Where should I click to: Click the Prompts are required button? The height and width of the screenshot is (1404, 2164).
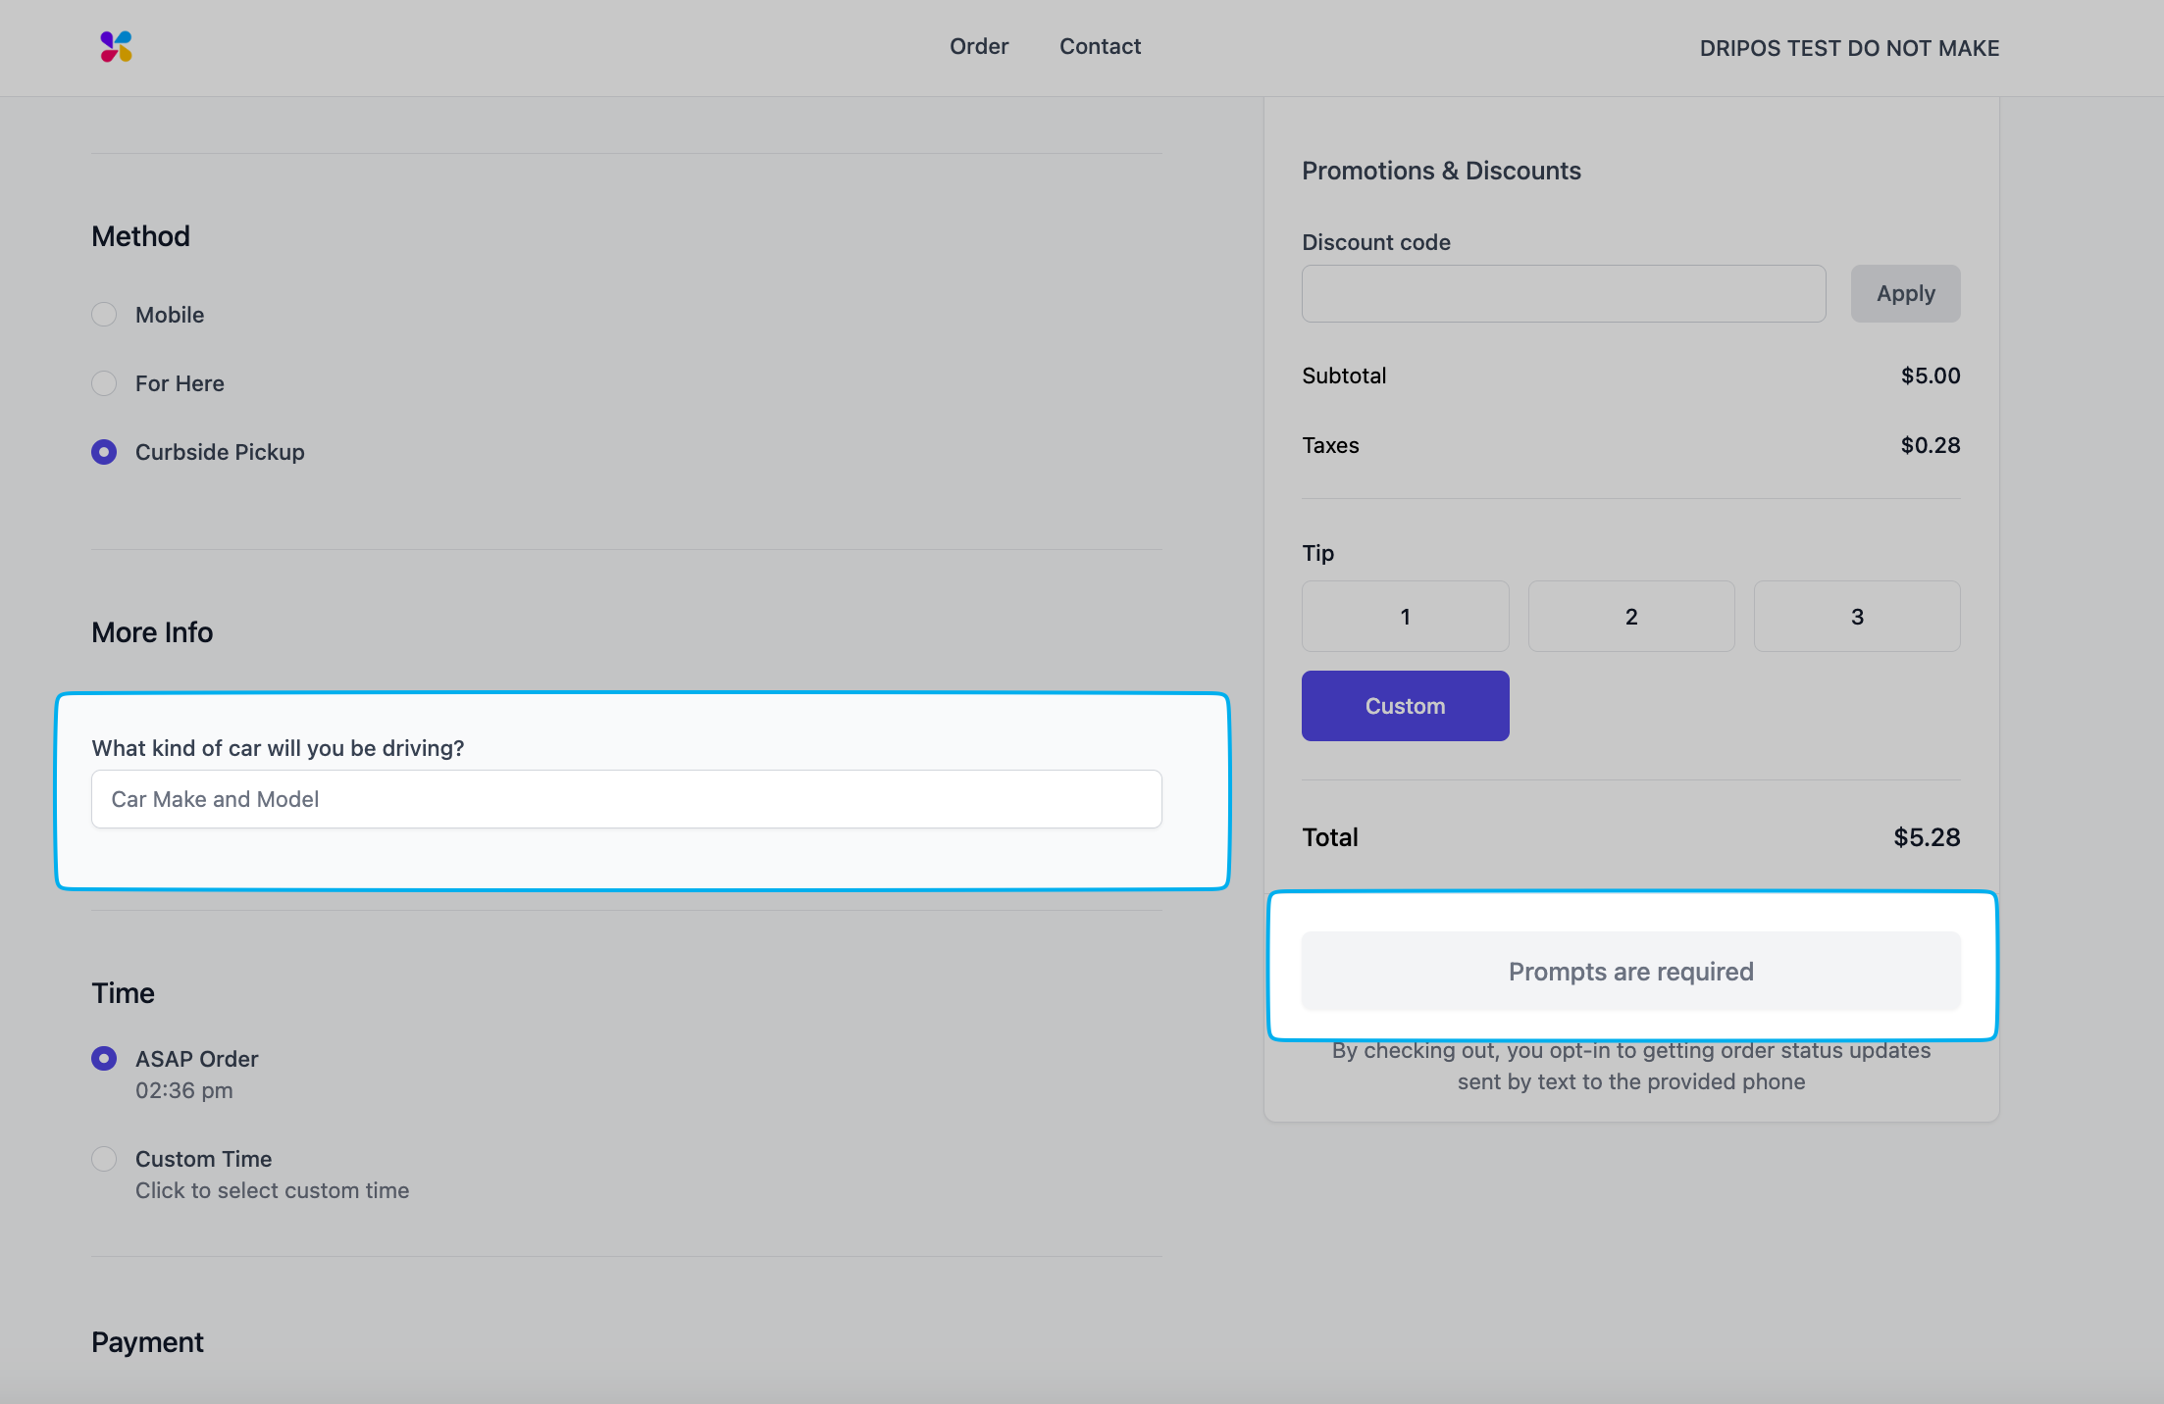[x=1630, y=972]
